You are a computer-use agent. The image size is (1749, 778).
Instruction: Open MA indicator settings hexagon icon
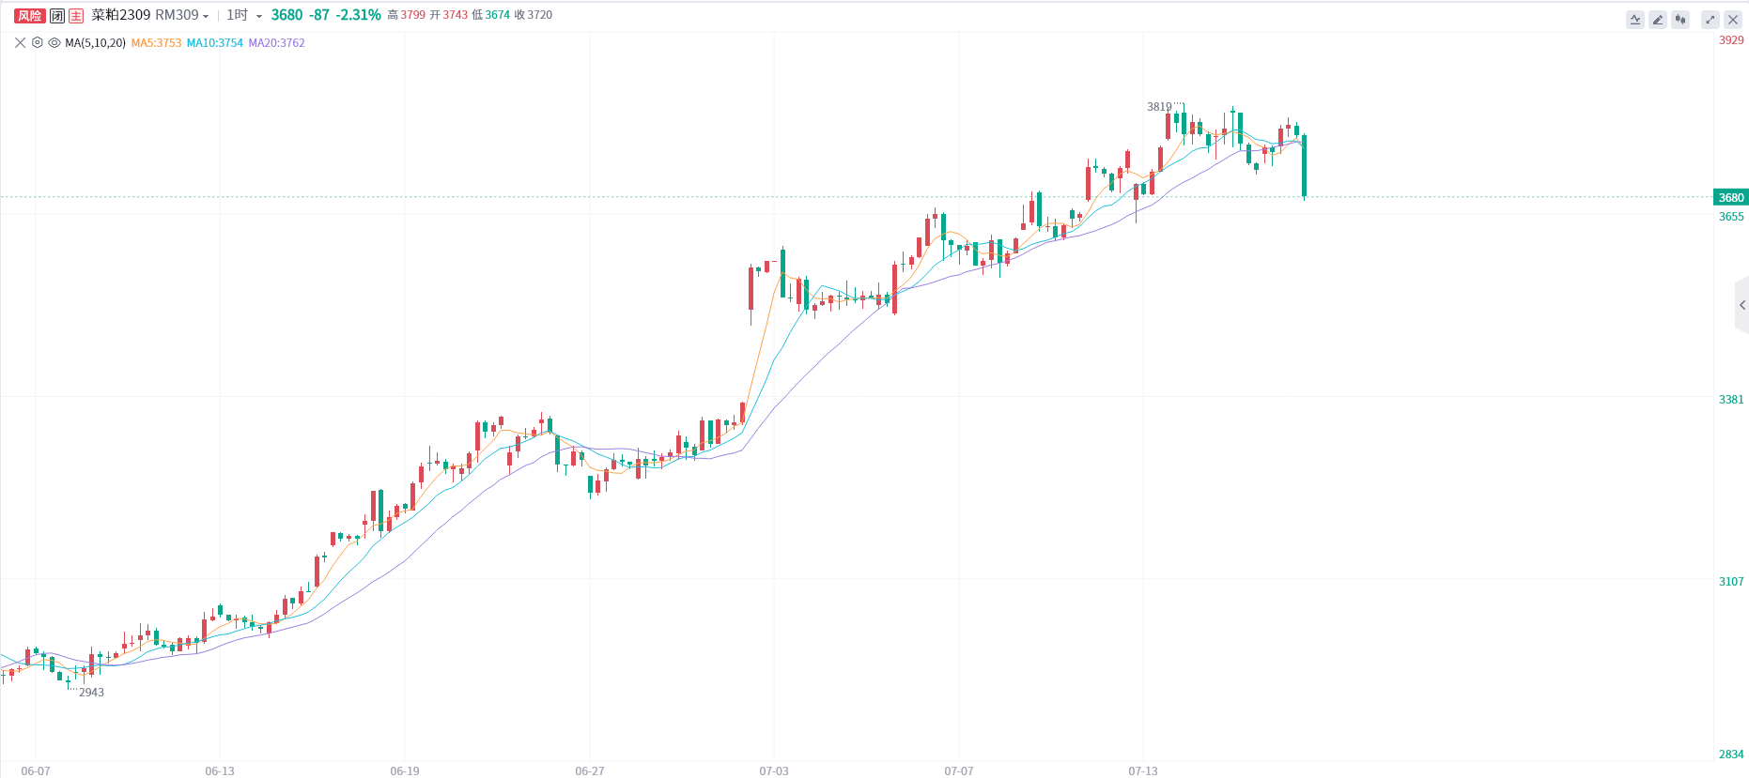point(38,43)
